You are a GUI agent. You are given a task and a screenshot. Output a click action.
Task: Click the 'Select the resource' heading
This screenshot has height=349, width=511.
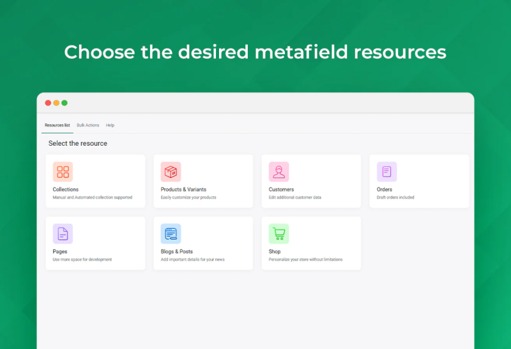(x=78, y=144)
